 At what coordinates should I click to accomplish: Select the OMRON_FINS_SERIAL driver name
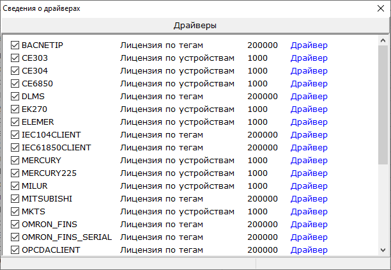click(67, 237)
